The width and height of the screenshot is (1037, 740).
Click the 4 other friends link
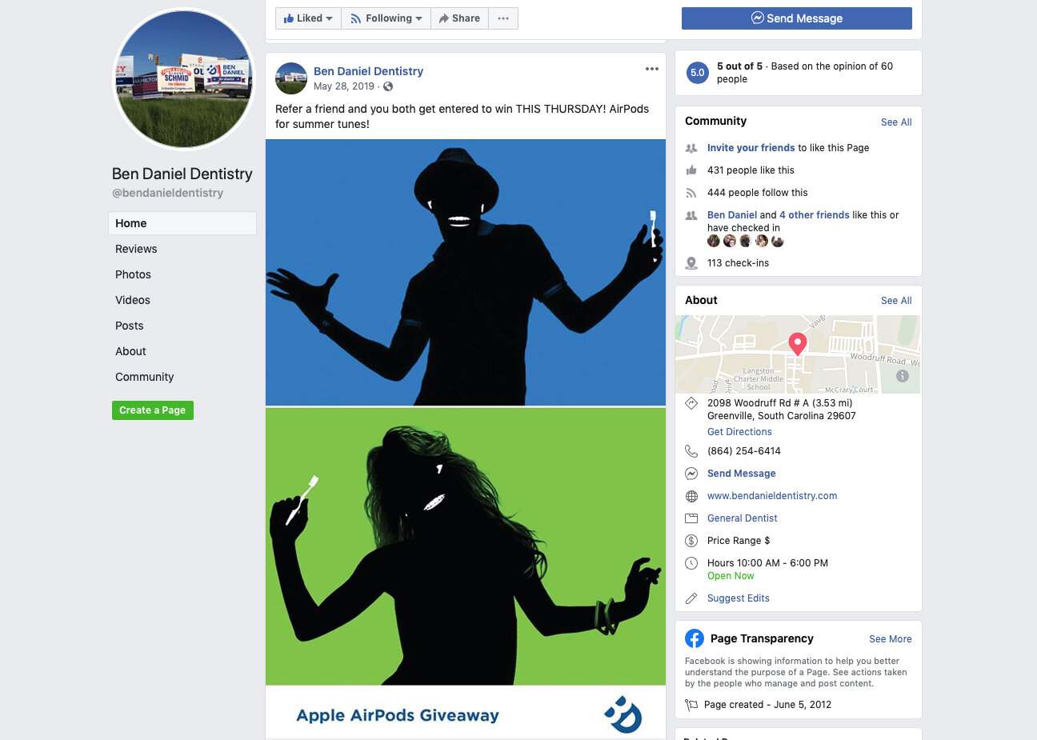coord(815,215)
